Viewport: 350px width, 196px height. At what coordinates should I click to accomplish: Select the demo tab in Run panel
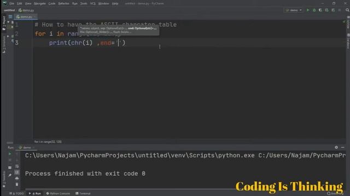[x=27, y=148]
